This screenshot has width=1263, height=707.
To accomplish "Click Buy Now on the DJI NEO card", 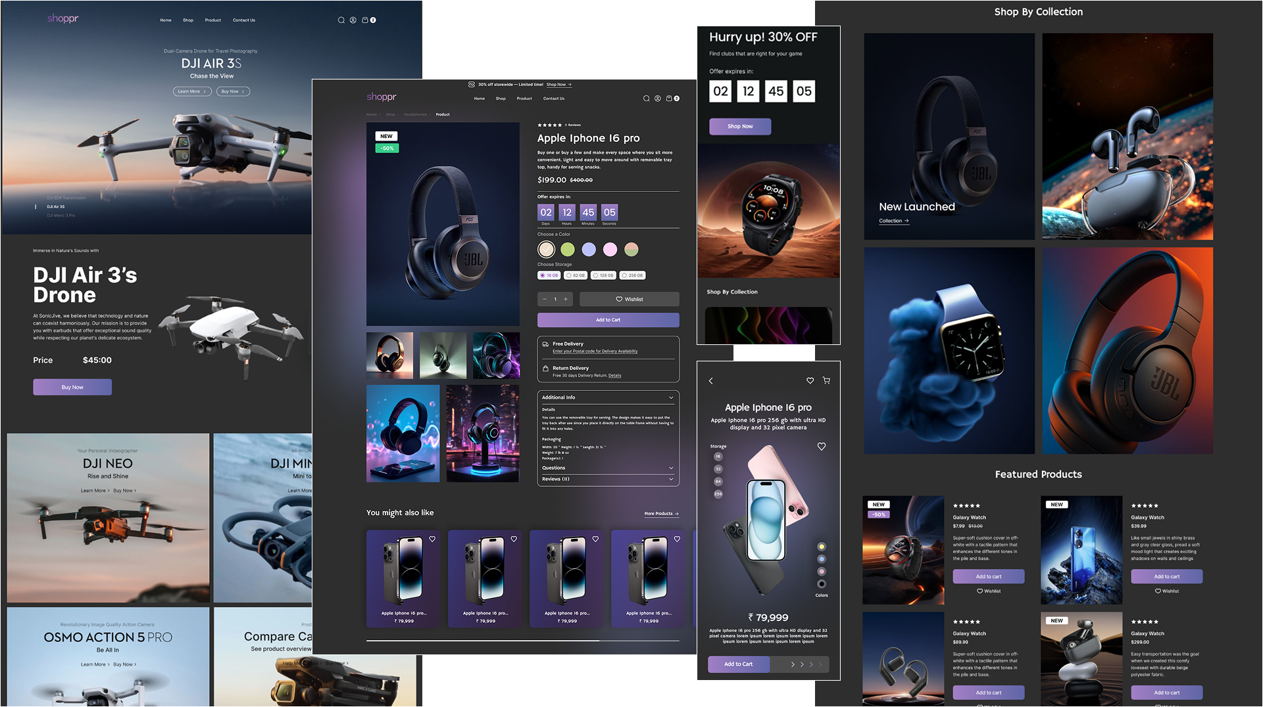I will tap(124, 491).
